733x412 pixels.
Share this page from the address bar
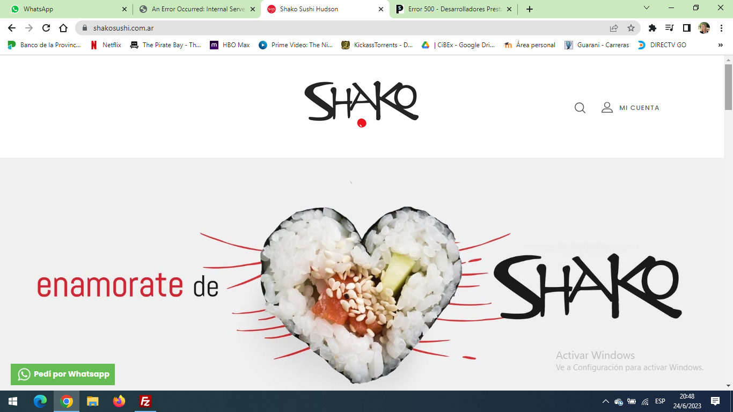(614, 28)
